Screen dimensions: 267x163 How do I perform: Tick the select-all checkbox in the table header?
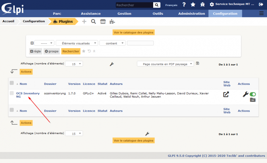click(12, 83)
